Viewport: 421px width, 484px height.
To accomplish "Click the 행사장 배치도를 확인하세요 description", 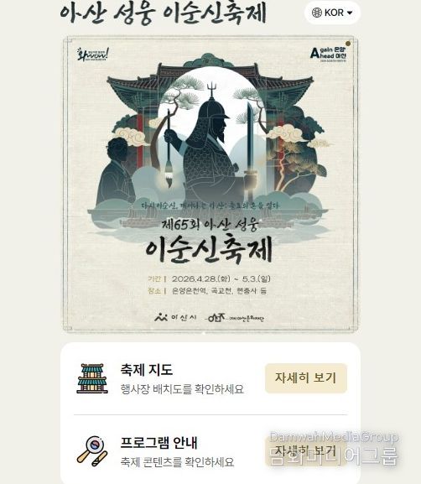I will [x=182, y=389].
